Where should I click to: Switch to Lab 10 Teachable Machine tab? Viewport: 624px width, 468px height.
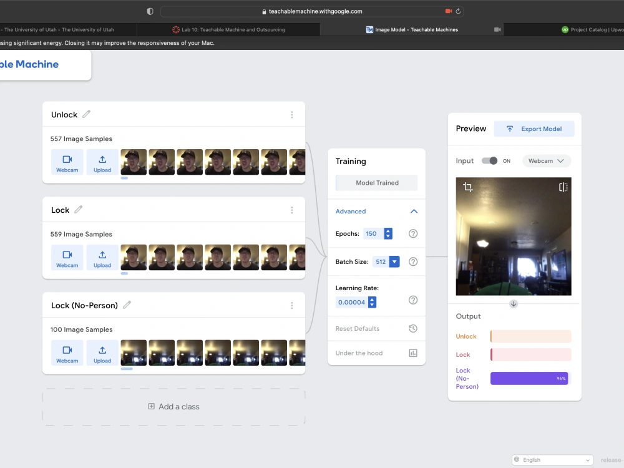(x=228, y=29)
